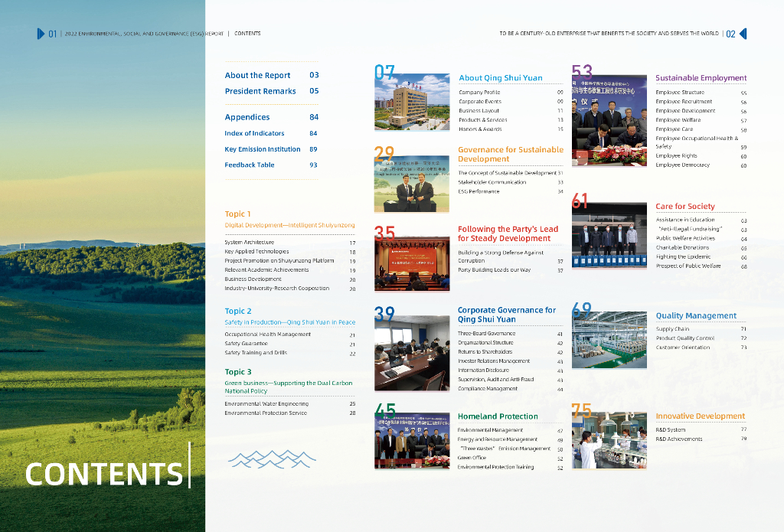Click the blue triangle beside page 02

coord(743,34)
